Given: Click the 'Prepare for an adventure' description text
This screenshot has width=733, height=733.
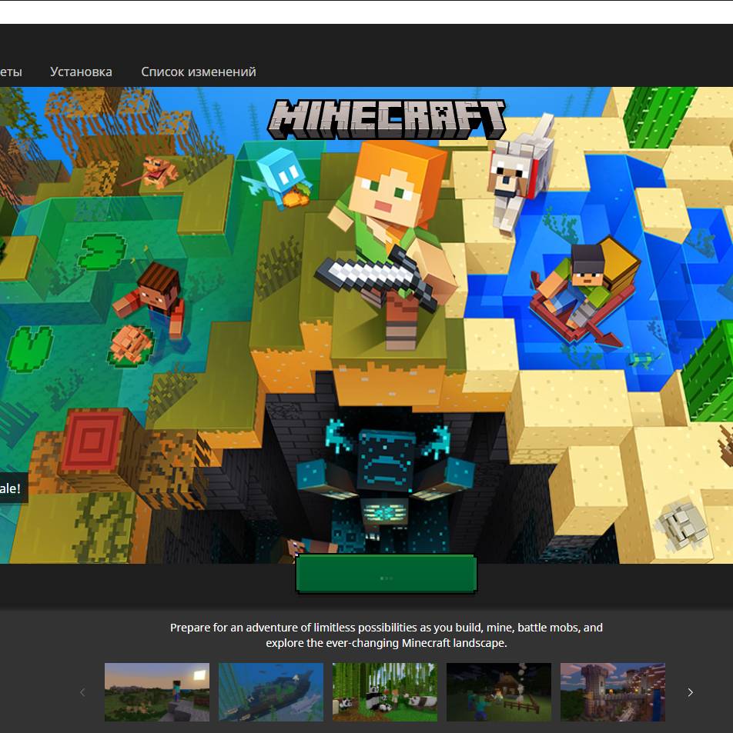Looking at the screenshot, I should (387, 635).
